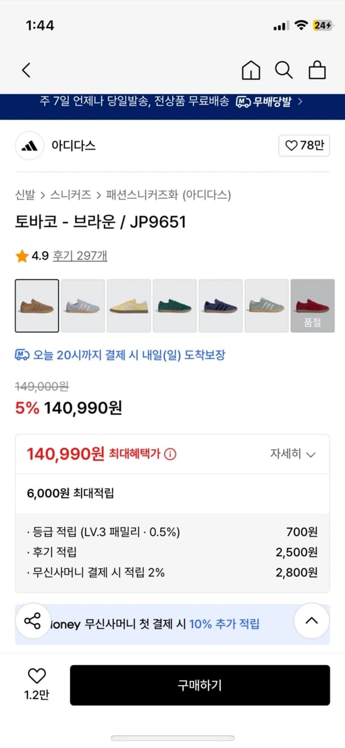Toggle the 1.2만 product like heart
345x748 pixels.
click(36, 678)
